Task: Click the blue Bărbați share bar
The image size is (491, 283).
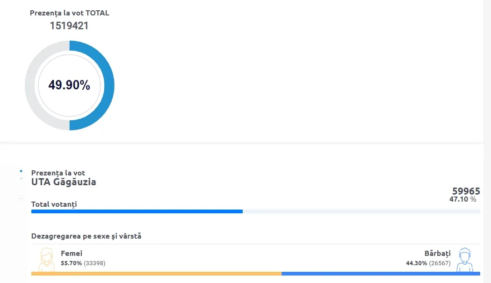Action: point(381,274)
